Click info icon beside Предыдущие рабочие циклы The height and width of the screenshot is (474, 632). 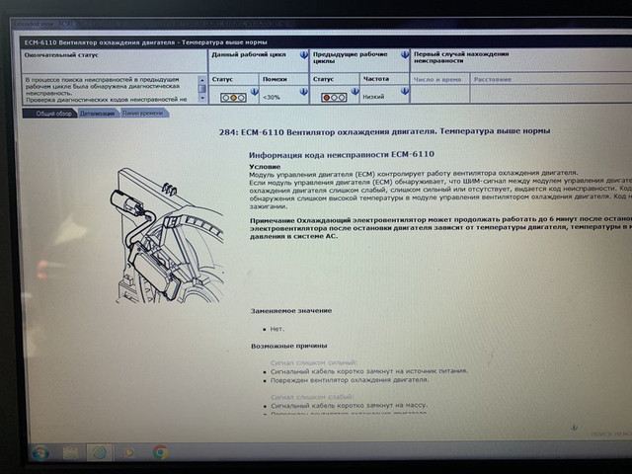click(x=405, y=55)
